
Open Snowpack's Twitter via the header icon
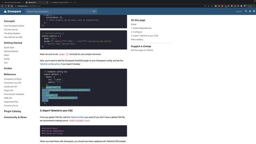(x=250, y=11)
